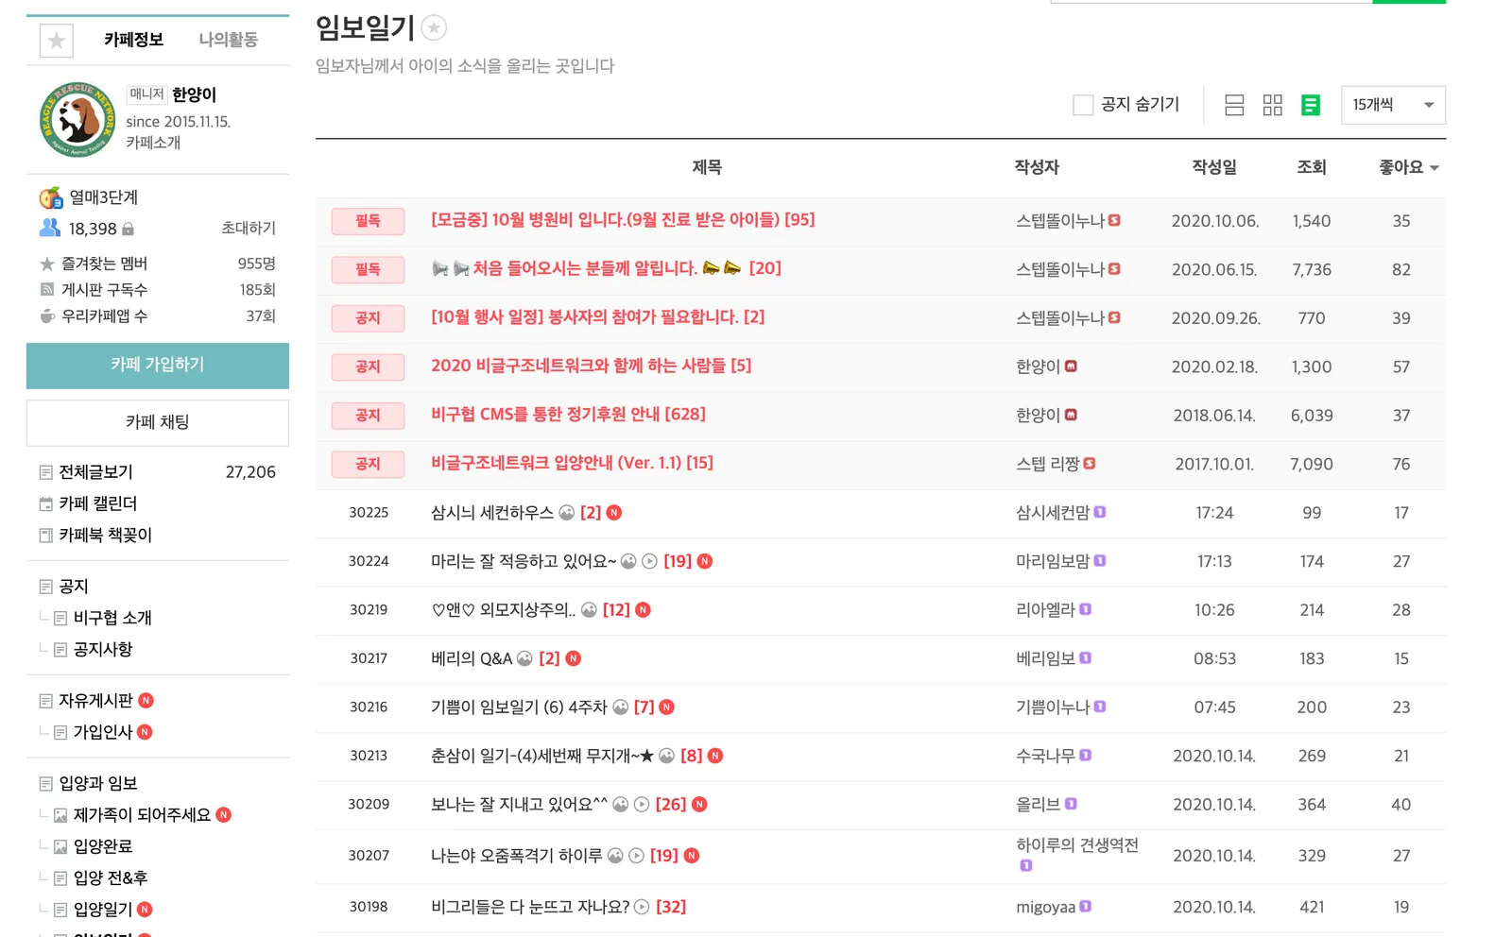Click the new badge next to 자유게시판
The height and width of the screenshot is (937, 1512).
pyautogui.click(x=146, y=701)
